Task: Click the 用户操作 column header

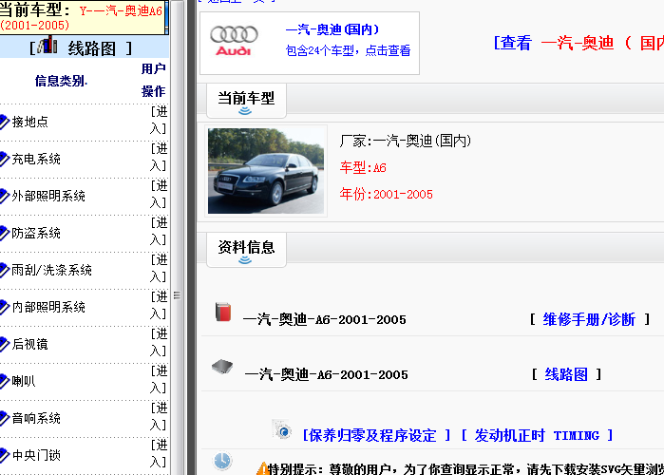Action: click(x=153, y=80)
